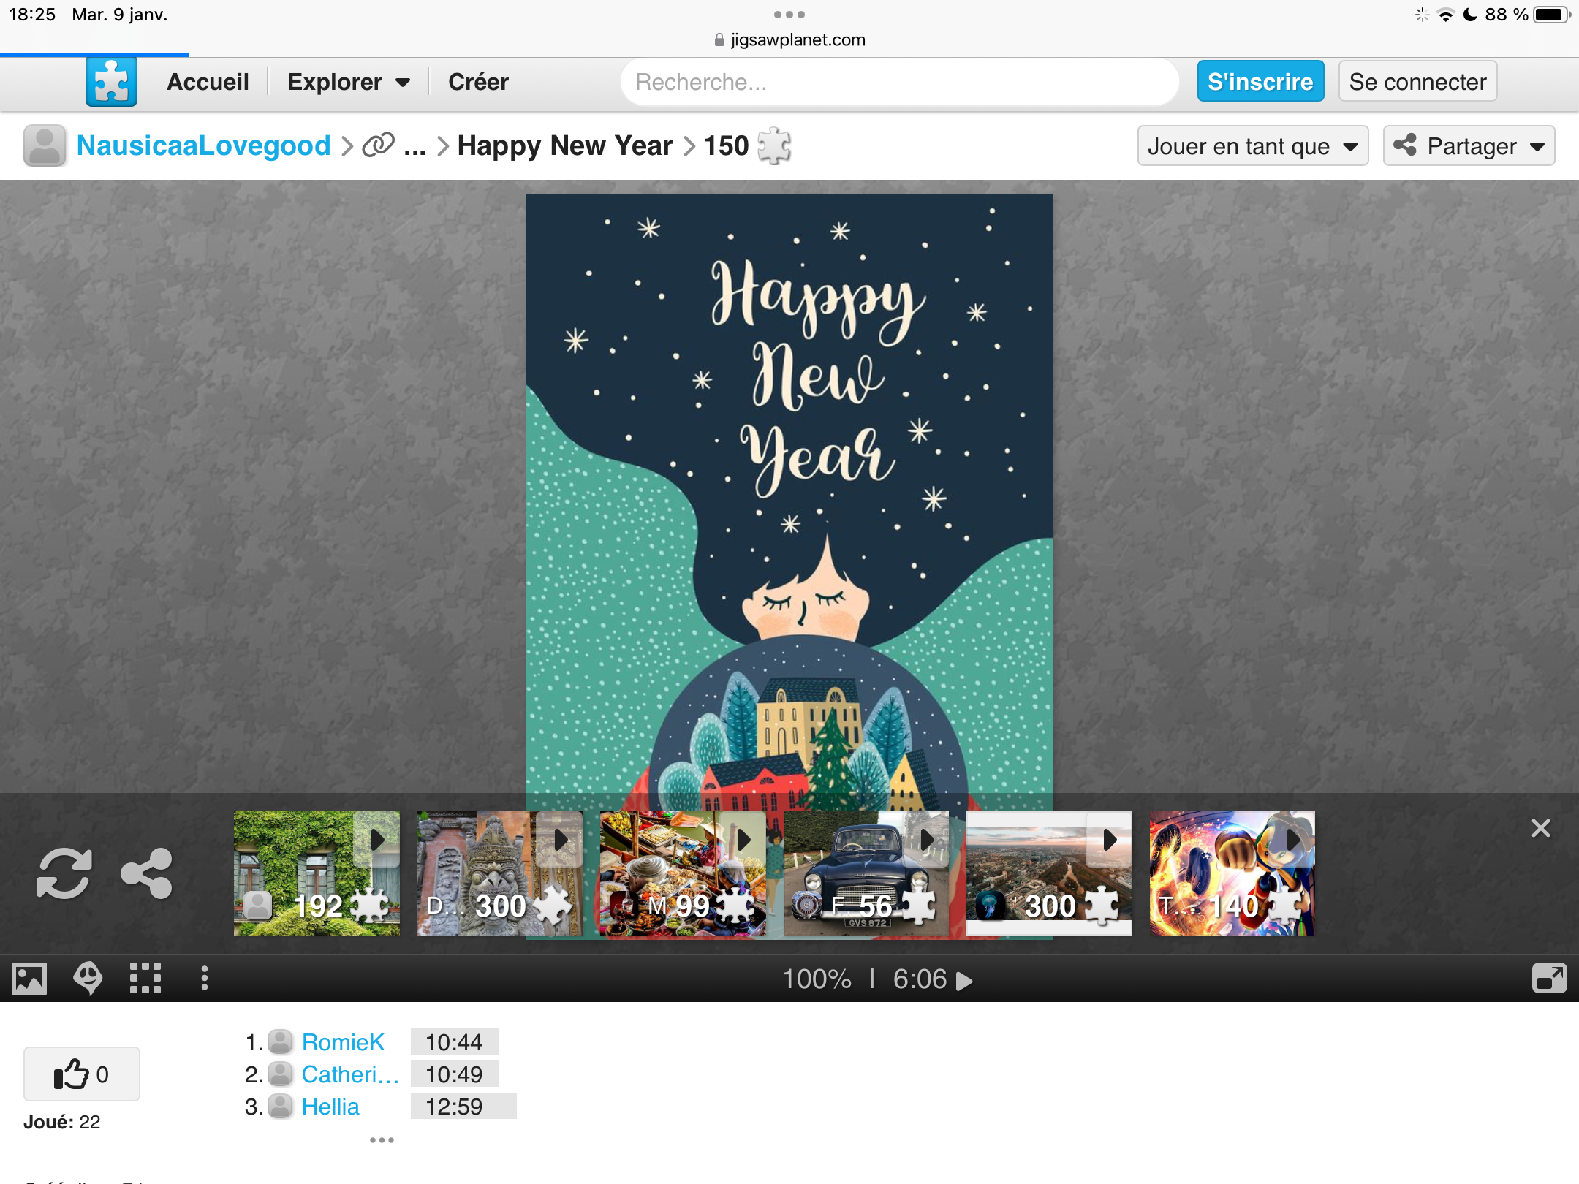Close the suggested puzzles strip
Viewport: 1579px width, 1184px height.
[1540, 828]
